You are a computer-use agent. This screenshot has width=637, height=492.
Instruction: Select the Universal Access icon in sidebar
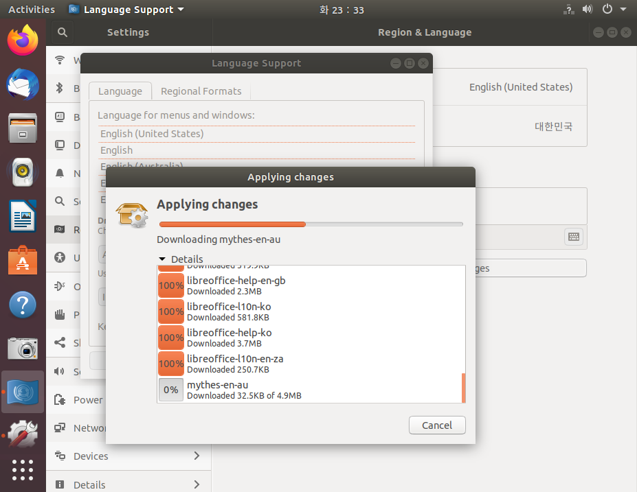[x=60, y=257]
